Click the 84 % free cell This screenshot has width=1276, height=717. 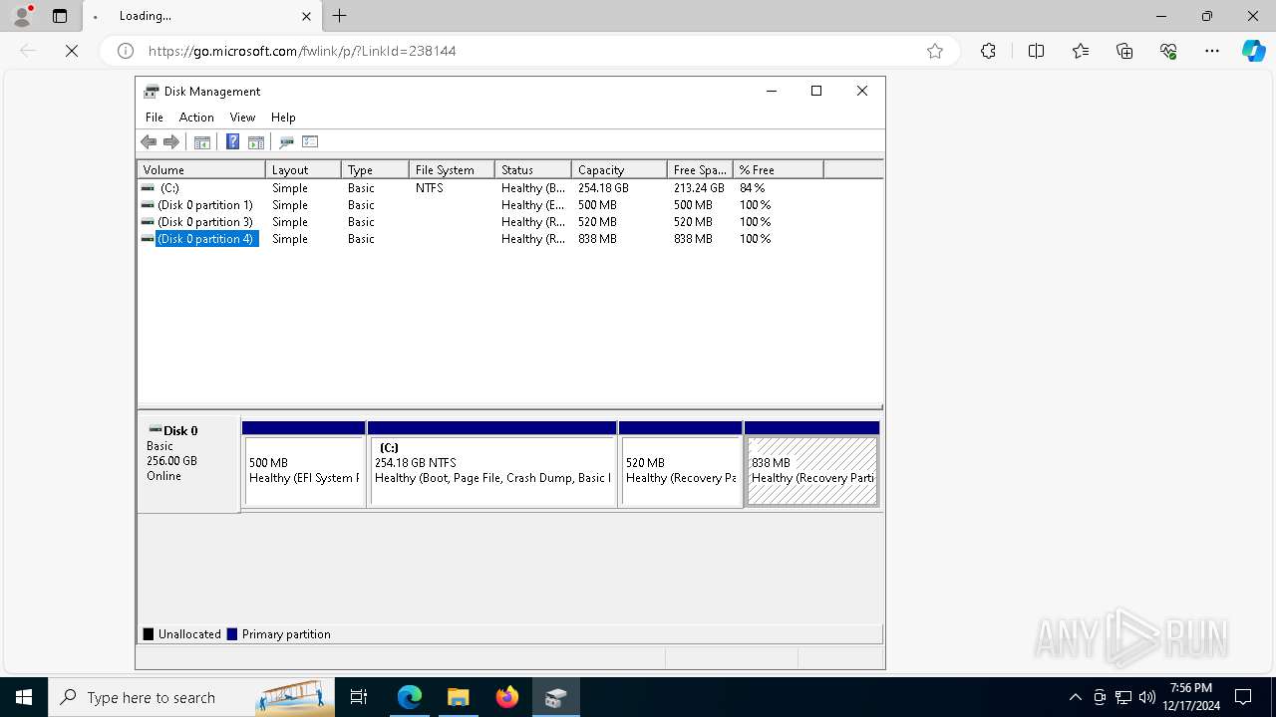coord(753,188)
